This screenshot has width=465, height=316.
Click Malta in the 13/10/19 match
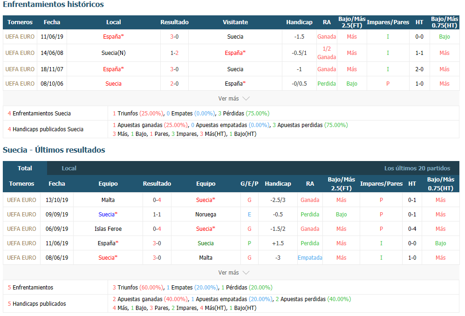point(108,200)
